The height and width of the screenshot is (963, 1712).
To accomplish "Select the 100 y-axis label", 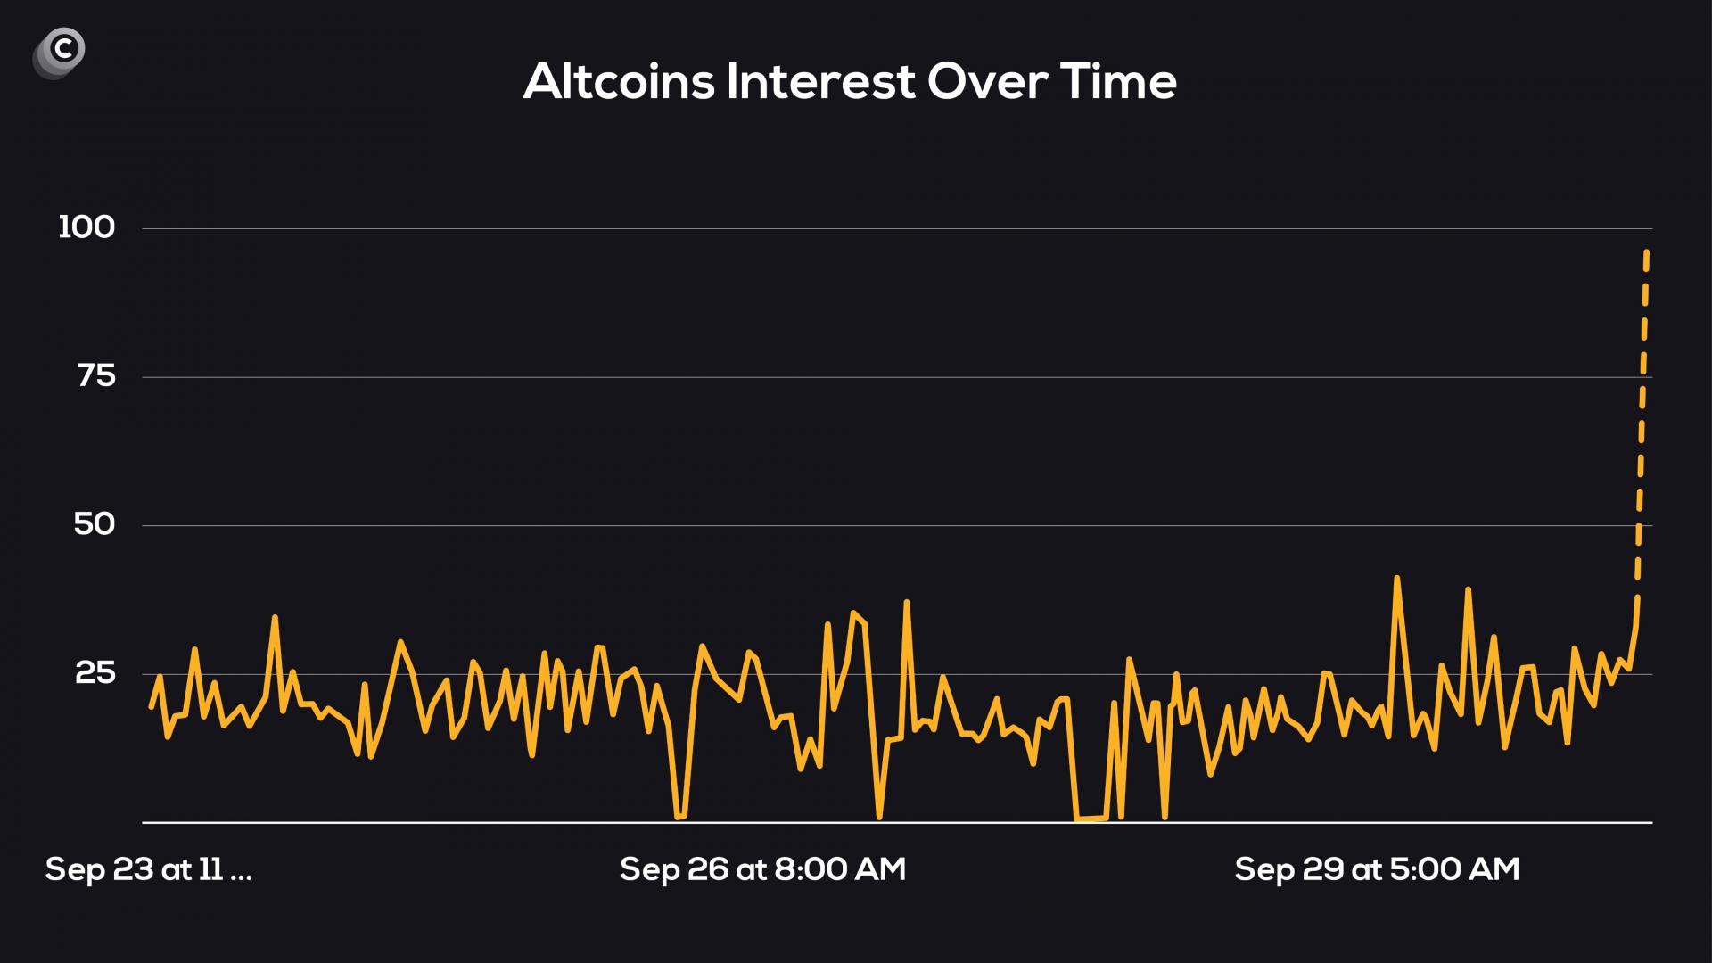I will (x=86, y=227).
